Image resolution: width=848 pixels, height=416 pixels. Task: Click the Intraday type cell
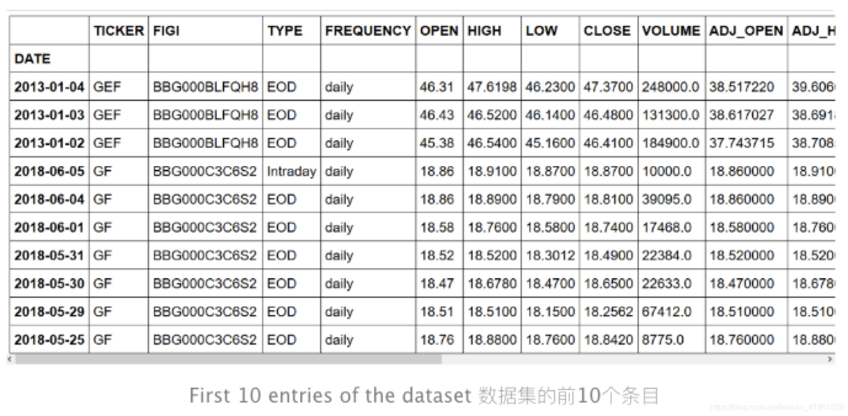[291, 171]
